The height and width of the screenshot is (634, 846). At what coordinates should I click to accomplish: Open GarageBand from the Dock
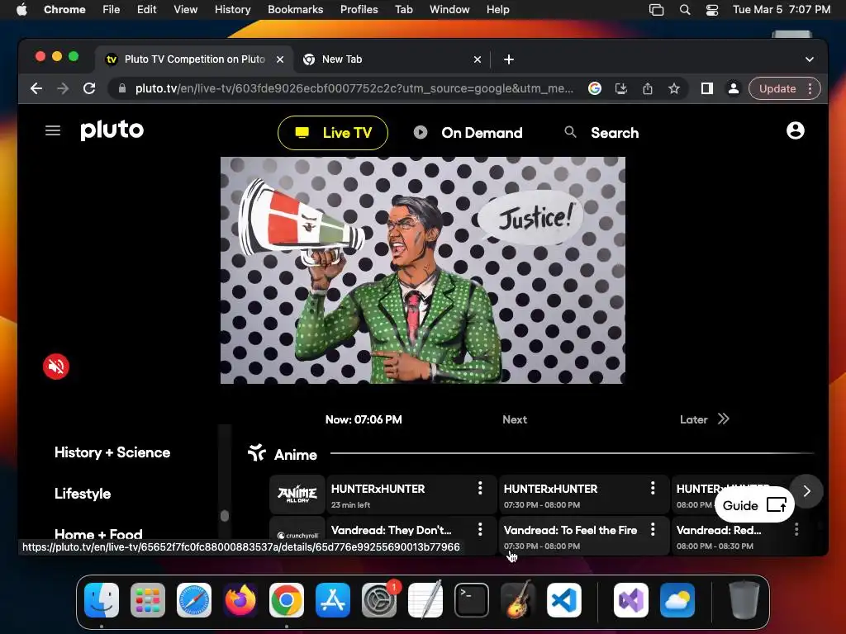[518, 600]
